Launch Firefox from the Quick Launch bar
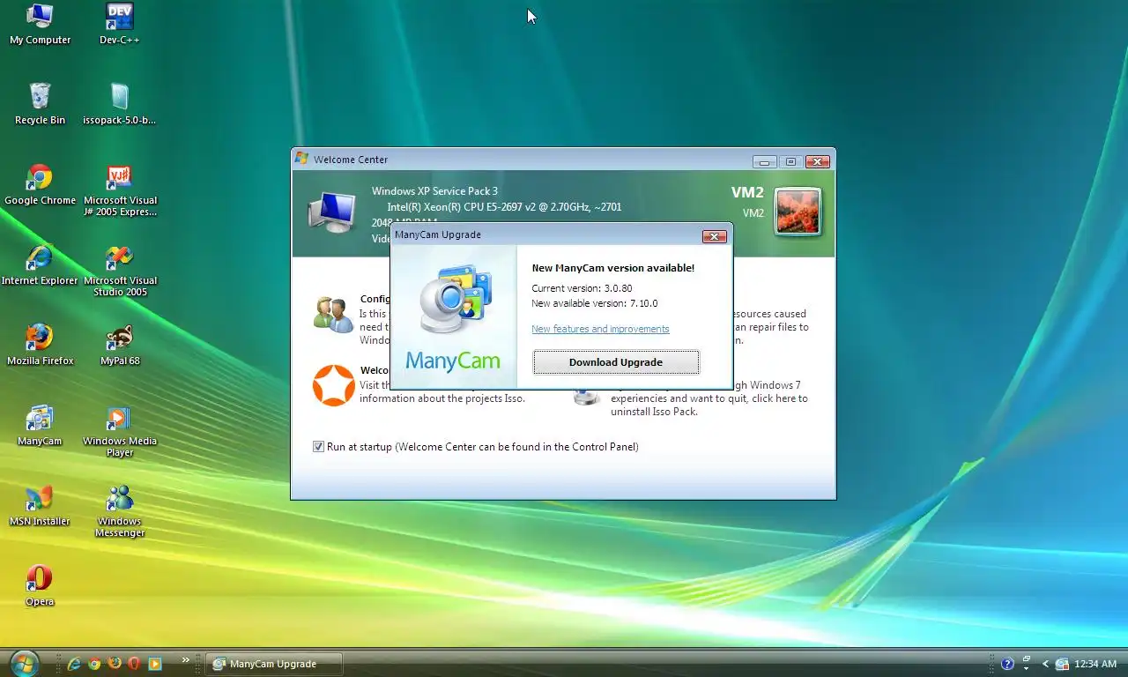Image resolution: width=1128 pixels, height=677 pixels. pyautogui.click(x=115, y=664)
